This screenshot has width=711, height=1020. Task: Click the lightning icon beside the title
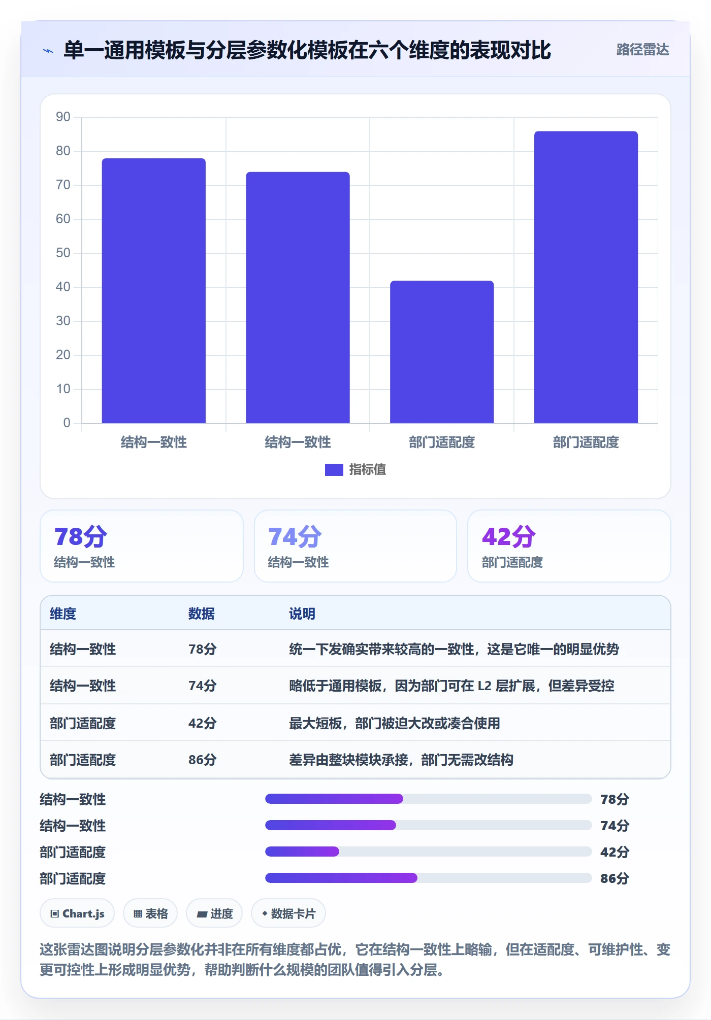(48, 51)
